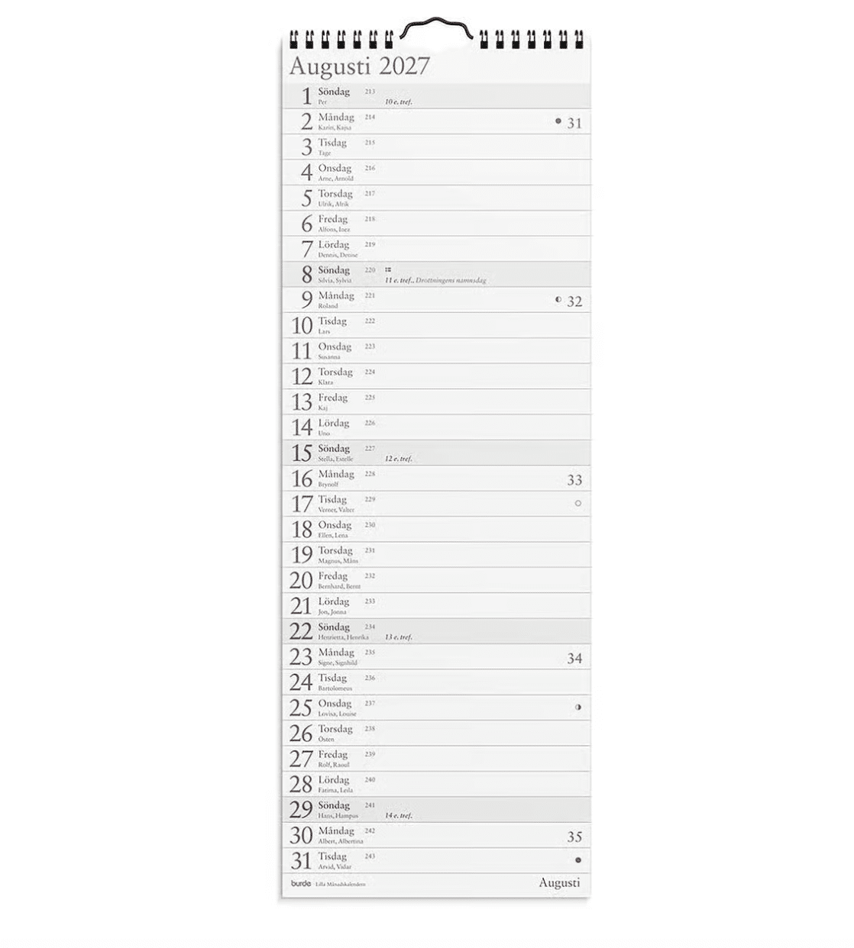Click week number 35
854x948 pixels.
[574, 837]
